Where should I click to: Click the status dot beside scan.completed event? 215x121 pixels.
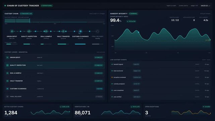(112, 90)
